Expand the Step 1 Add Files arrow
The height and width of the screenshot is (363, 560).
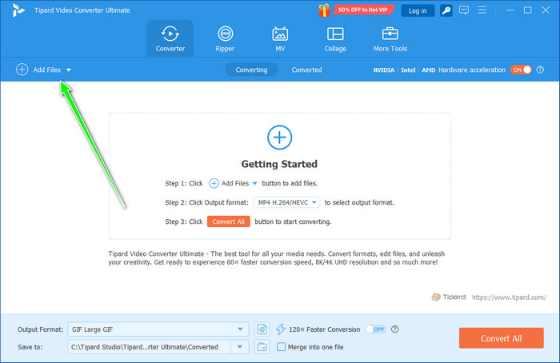coord(254,183)
